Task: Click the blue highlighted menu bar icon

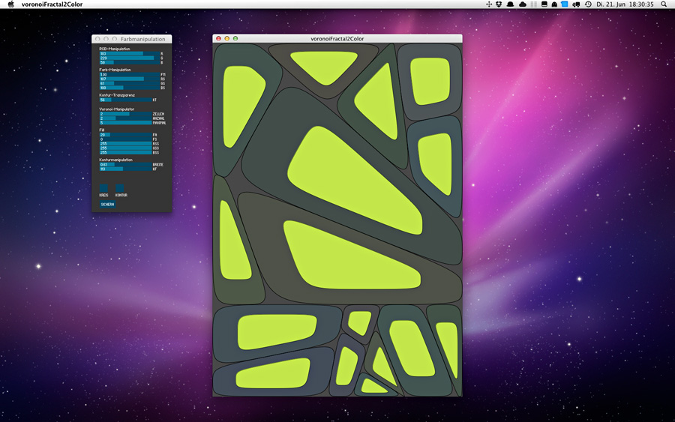Action: coord(565,4)
